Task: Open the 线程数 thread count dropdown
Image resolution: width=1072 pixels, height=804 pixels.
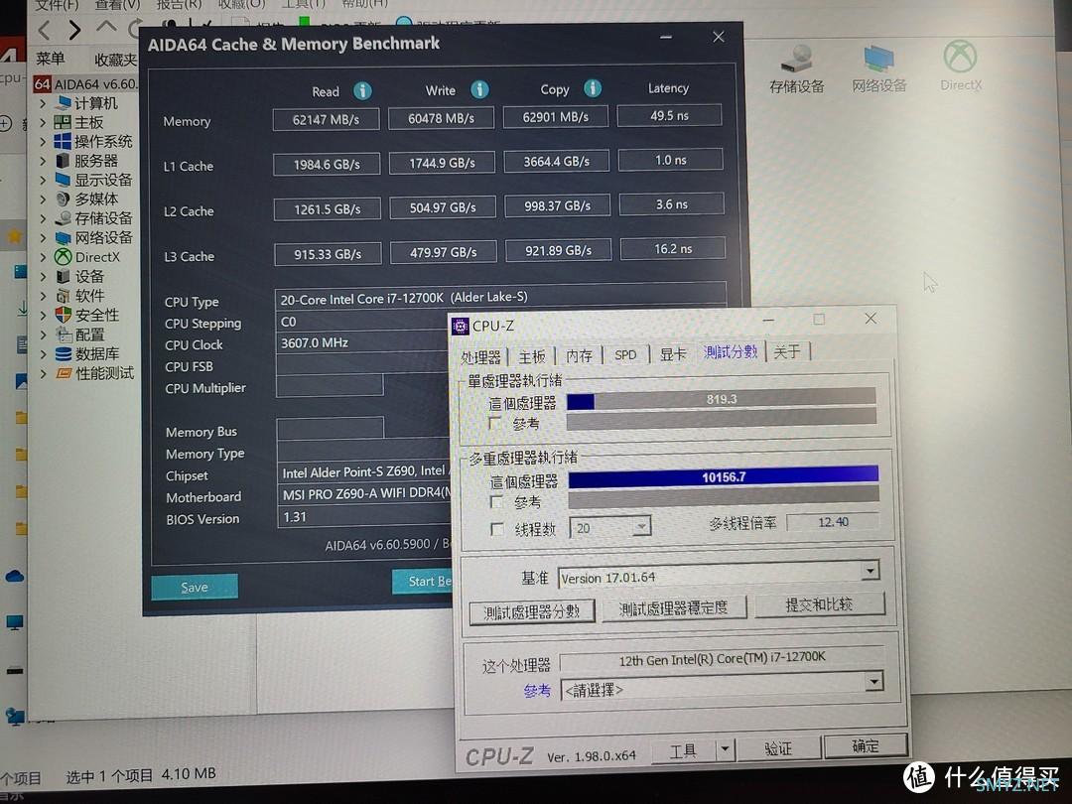Action: pyautogui.click(x=640, y=526)
